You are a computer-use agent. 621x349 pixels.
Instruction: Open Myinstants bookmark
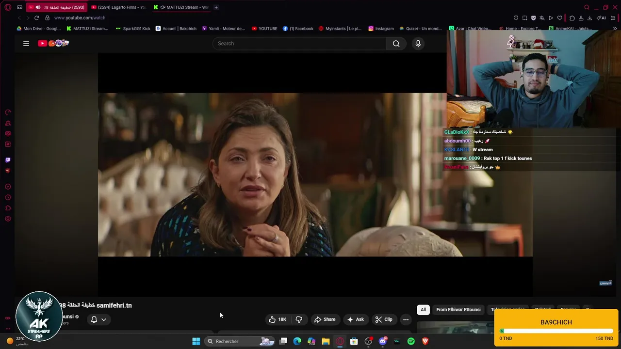tap(340, 29)
